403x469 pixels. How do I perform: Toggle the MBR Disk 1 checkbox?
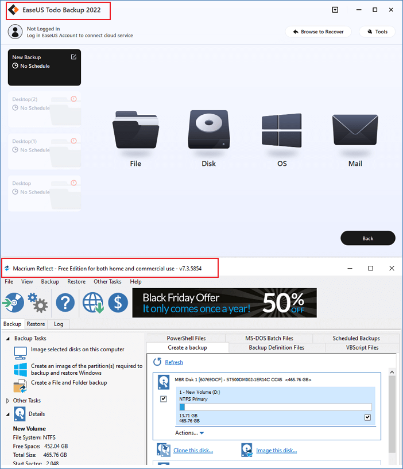[164, 399]
